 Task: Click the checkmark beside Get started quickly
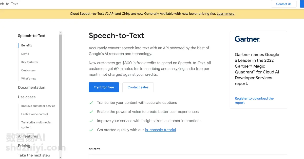(x=91, y=130)
